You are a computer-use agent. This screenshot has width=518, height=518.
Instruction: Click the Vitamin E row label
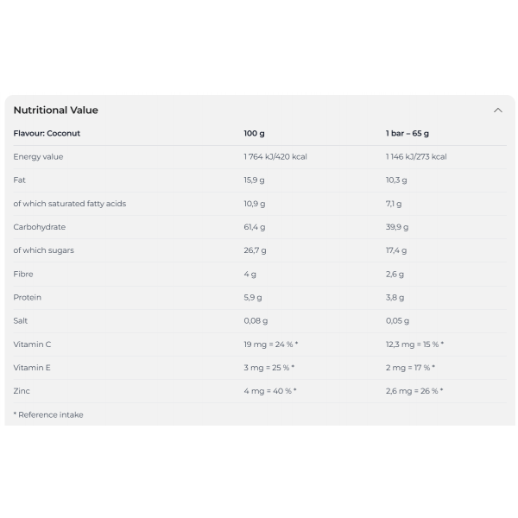[x=32, y=368]
